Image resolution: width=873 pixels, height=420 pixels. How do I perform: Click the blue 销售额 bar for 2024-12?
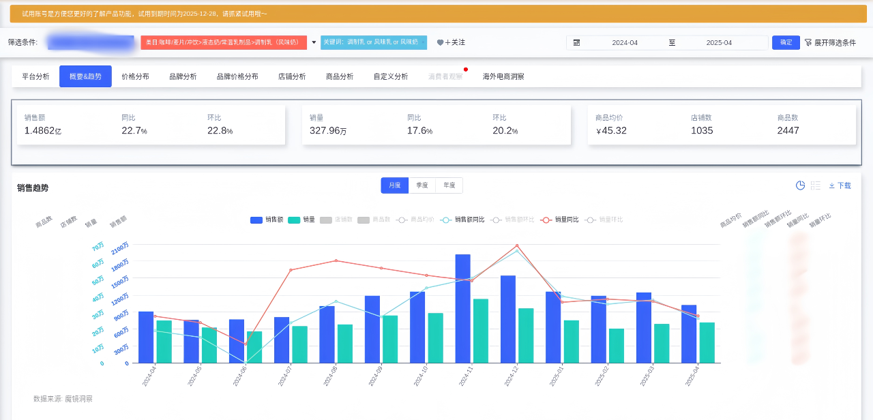[508, 319]
